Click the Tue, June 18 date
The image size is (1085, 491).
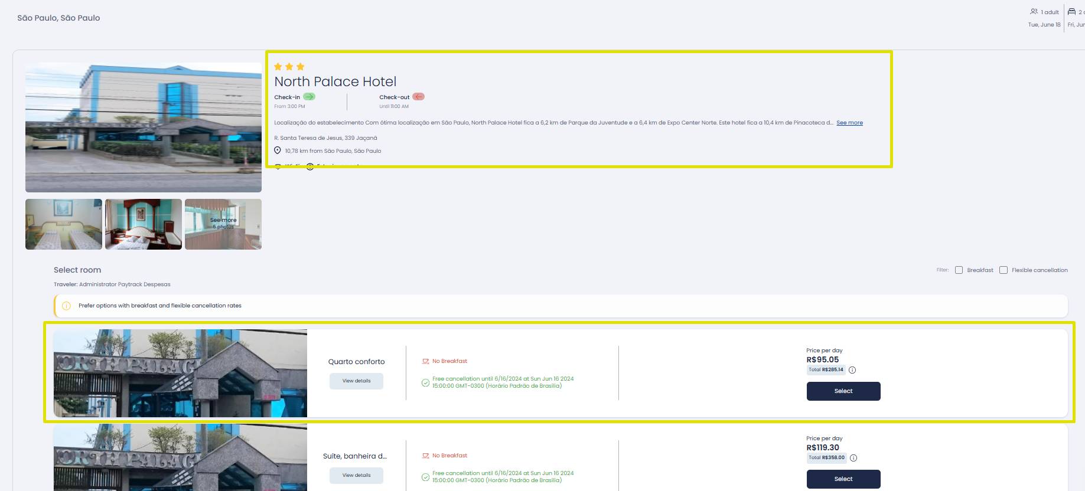point(1044,25)
